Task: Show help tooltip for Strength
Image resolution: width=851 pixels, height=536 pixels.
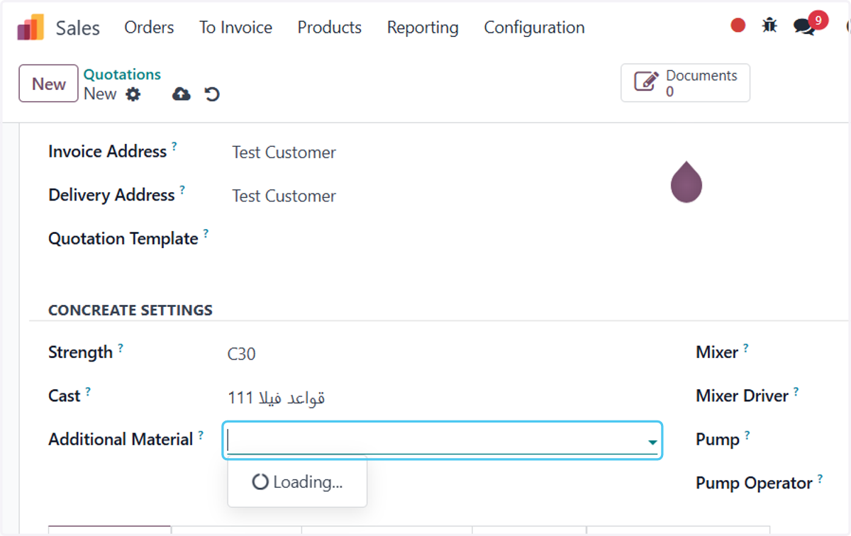Action: (x=121, y=347)
